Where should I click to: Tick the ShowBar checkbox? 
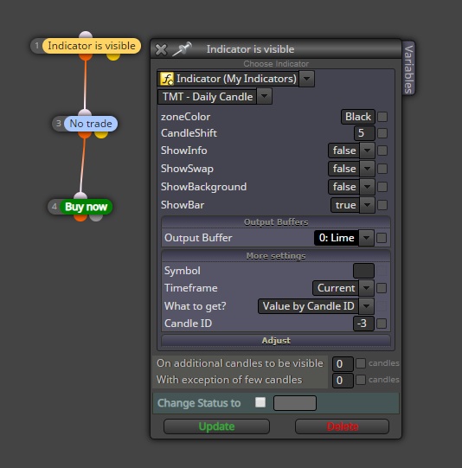[x=382, y=205]
